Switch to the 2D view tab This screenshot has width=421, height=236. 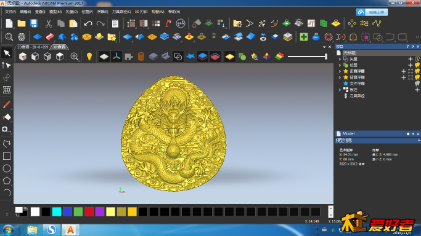tap(33, 47)
